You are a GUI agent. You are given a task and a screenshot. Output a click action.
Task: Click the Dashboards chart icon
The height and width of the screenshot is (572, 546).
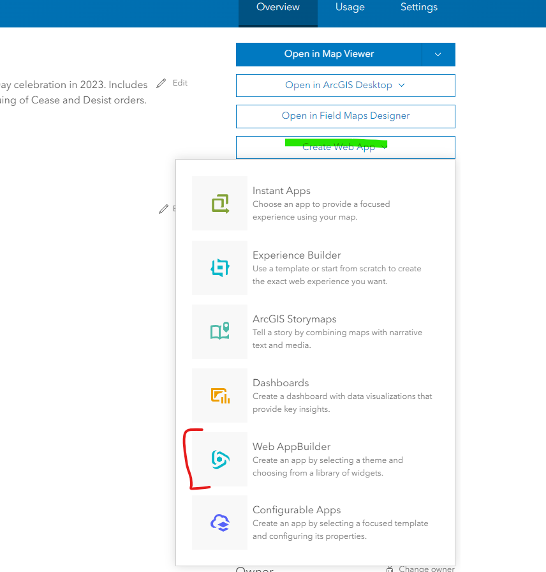coord(219,395)
